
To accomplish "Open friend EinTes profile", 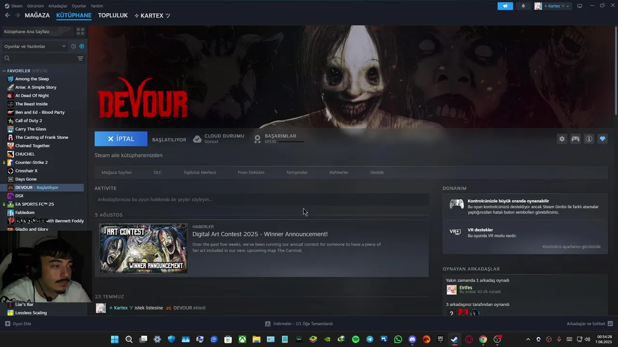I will click(465, 288).
